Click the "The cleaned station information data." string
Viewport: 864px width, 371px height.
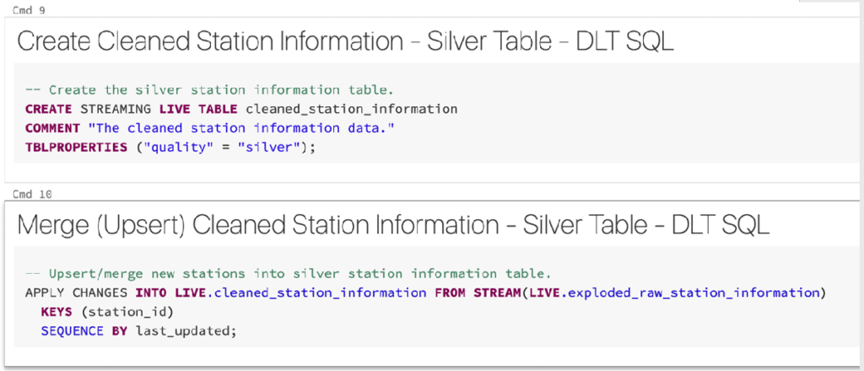point(242,128)
